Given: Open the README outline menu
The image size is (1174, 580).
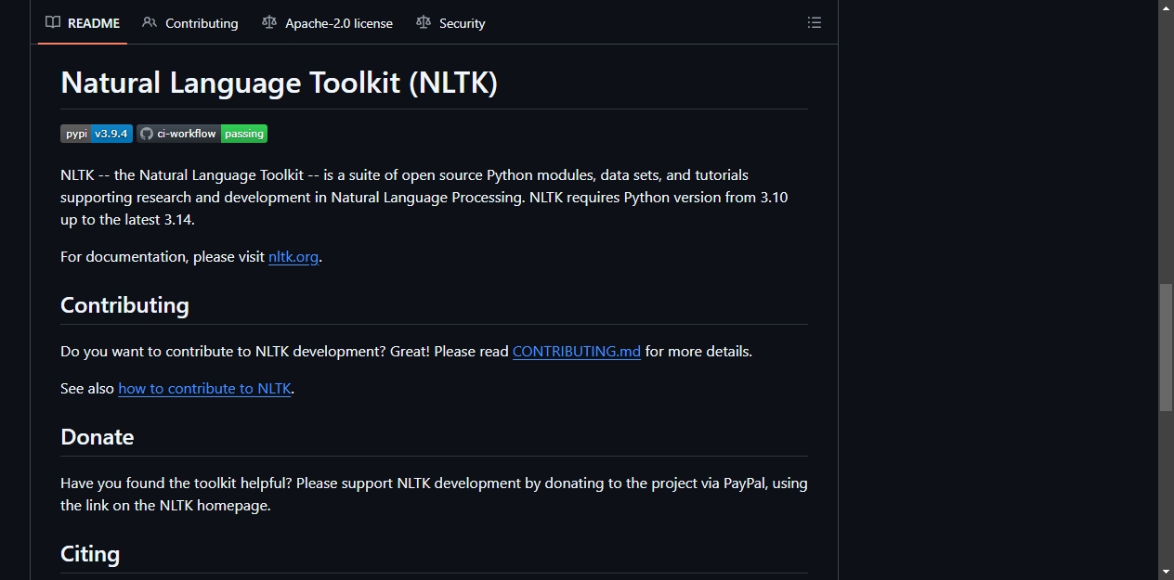Looking at the screenshot, I should click(815, 22).
